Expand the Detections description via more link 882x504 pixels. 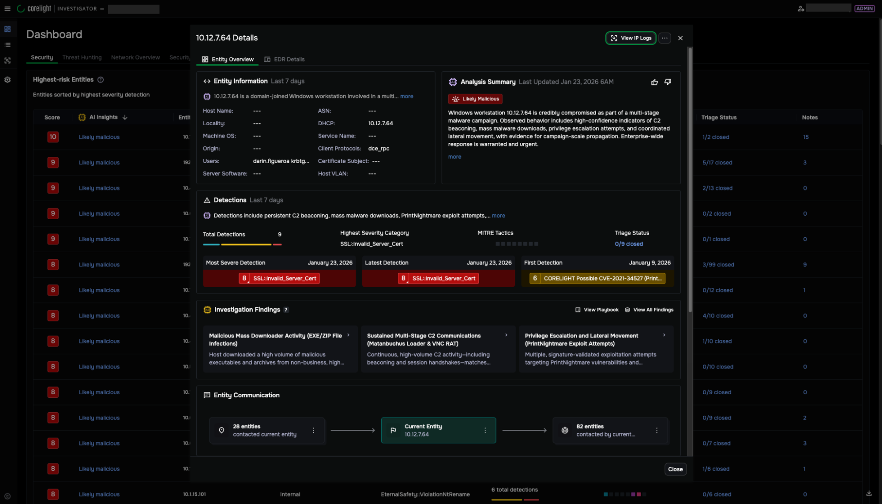point(499,216)
